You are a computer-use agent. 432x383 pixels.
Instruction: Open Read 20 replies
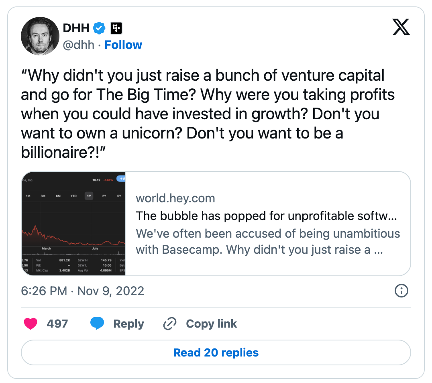click(x=216, y=352)
